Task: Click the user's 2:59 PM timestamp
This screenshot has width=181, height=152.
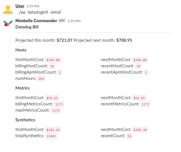Action: [x=33, y=6]
